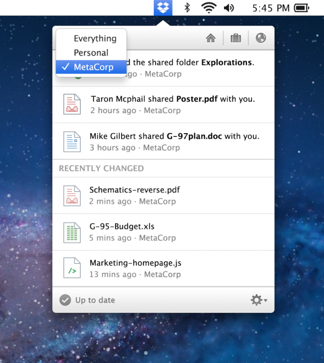Screen dimensions: 324x363
Task: Click the G-97plan.doc document icon
Action: coord(72,142)
